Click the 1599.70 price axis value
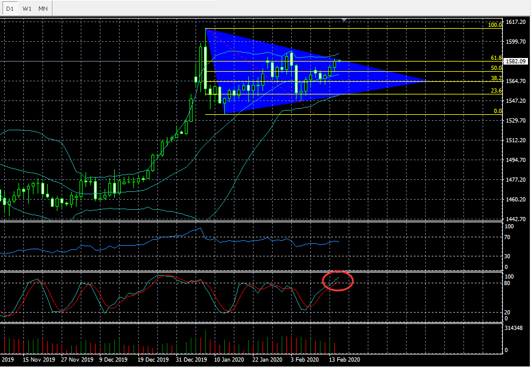The image size is (531, 367). (x=516, y=42)
